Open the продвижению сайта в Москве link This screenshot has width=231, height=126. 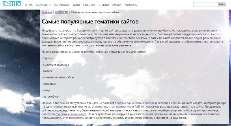(135, 103)
